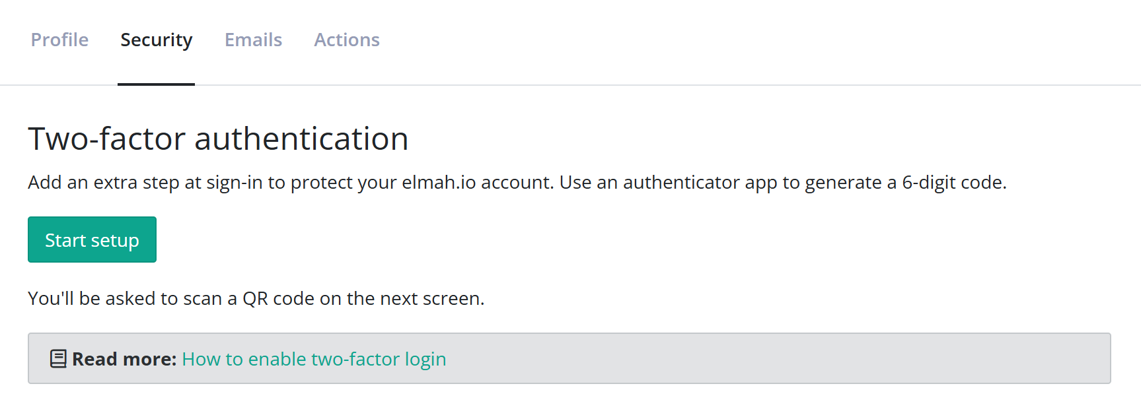
Task: Click the word "protect" in the description
Action: point(321,183)
